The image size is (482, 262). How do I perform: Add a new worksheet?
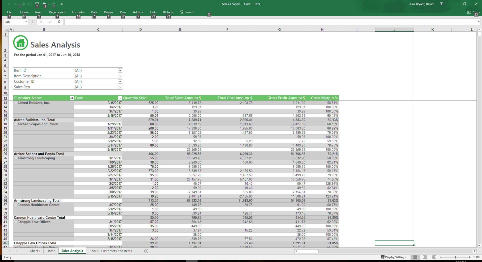pos(146,251)
